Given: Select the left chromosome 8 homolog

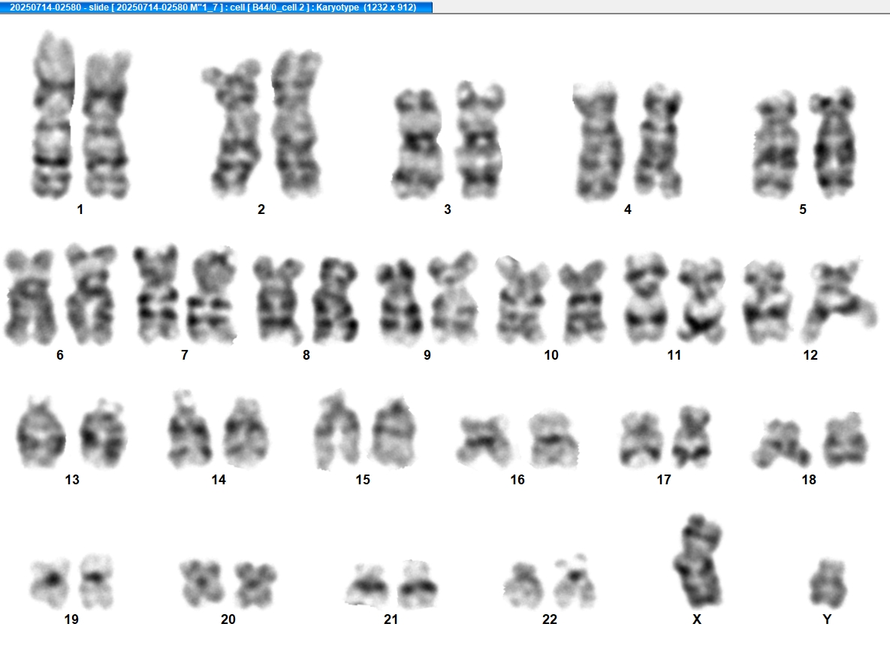Looking at the screenshot, I should (279, 300).
